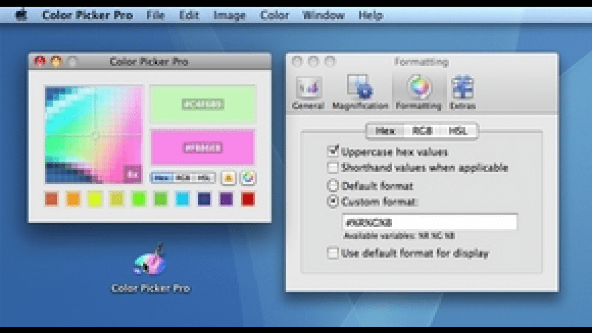This screenshot has width=592, height=333.
Task: Select the Default format radio button
Action: (333, 186)
